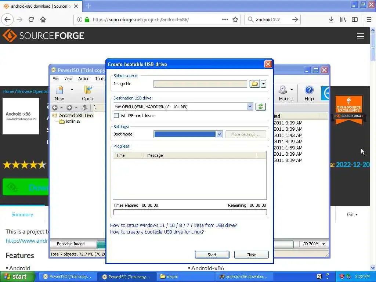Open the Action menu in PowerISO

(84, 79)
